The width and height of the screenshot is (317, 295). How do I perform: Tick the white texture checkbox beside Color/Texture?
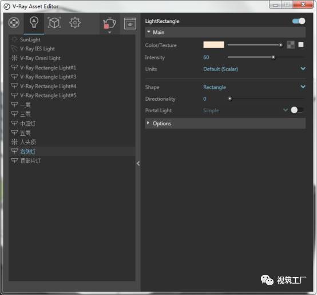coord(301,45)
